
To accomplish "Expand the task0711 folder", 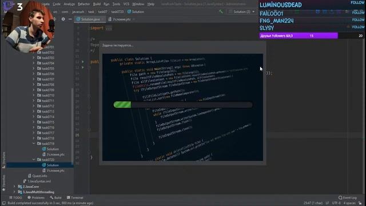I will click(34, 101).
